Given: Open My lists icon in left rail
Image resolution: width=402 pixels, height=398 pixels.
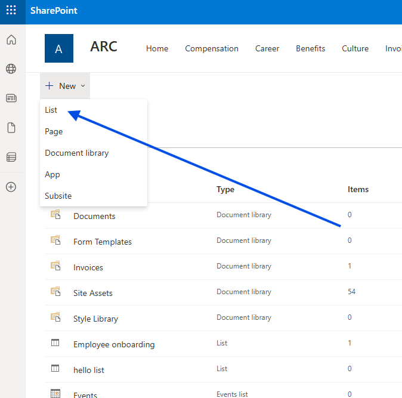Looking at the screenshot, I should [11, 158].
